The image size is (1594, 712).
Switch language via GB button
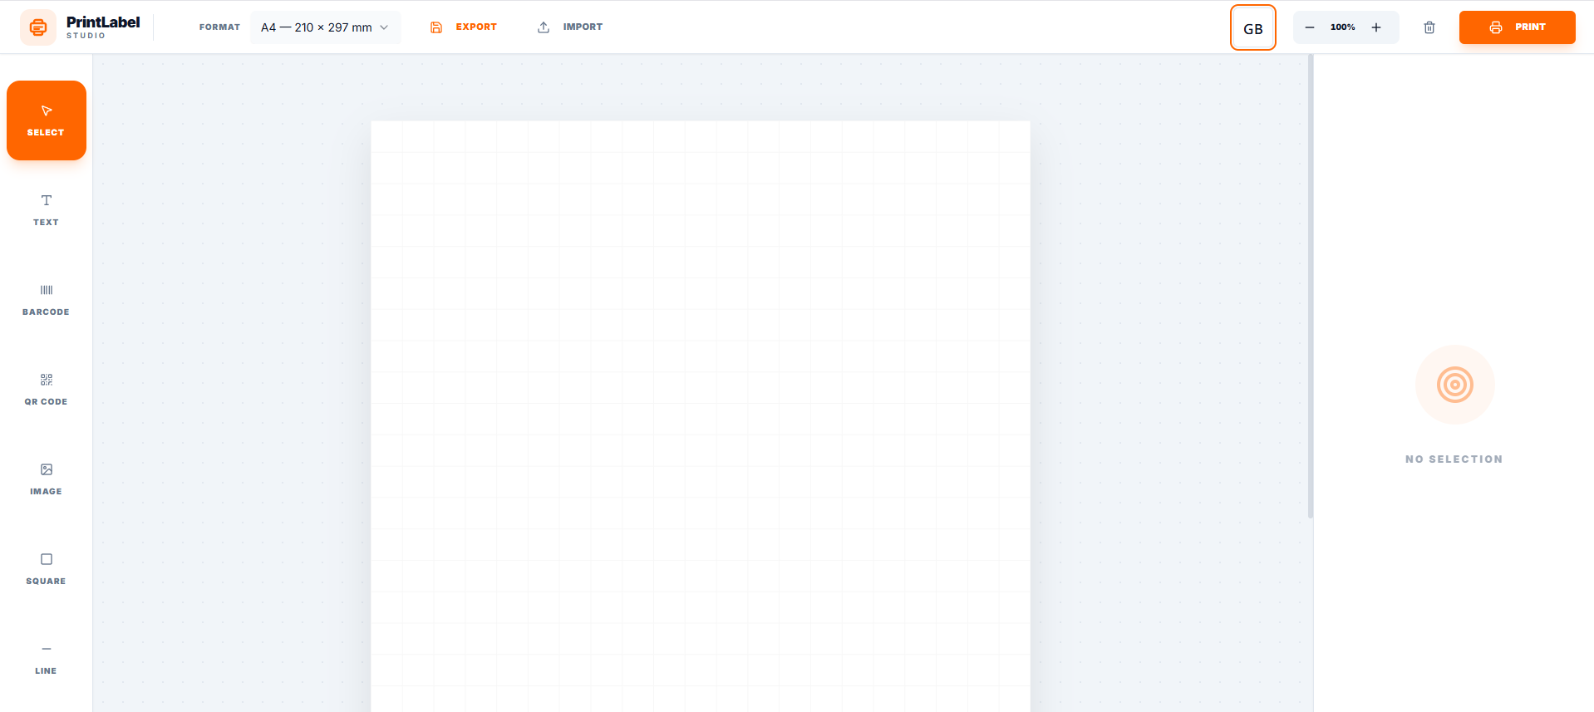click(x=1253, y=28)
